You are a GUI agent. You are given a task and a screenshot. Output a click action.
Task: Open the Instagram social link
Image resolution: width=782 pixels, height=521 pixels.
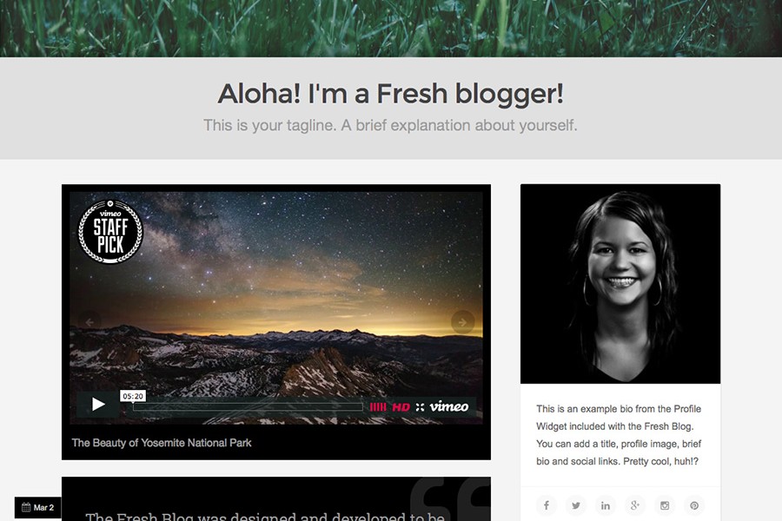[665, 505]
